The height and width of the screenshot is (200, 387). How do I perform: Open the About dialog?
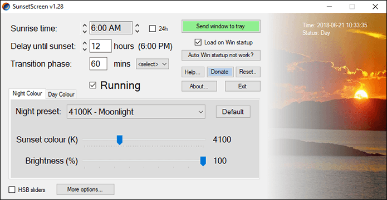(199, 87)
